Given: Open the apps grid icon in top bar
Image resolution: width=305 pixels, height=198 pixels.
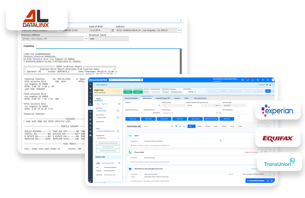Looking at the screenshot, I should click(x=268, y=80).
